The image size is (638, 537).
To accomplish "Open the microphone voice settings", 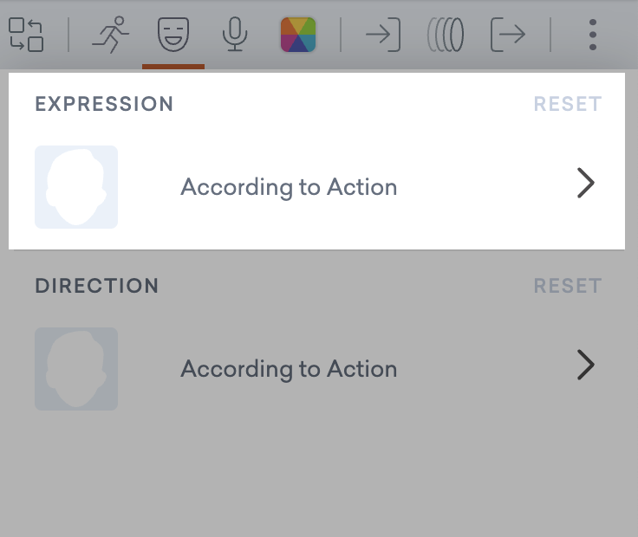I will pyautogui.click(x=234, y=35).
